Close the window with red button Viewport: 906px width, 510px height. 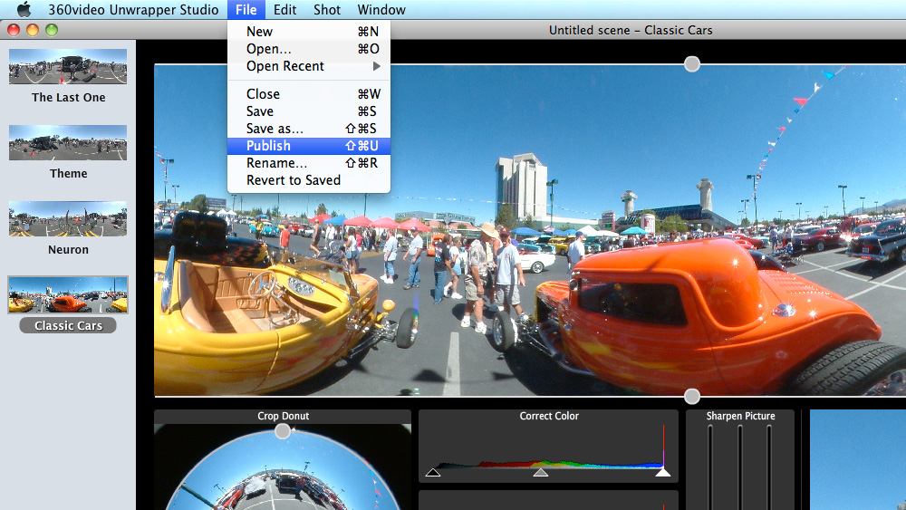coord(14,30)
